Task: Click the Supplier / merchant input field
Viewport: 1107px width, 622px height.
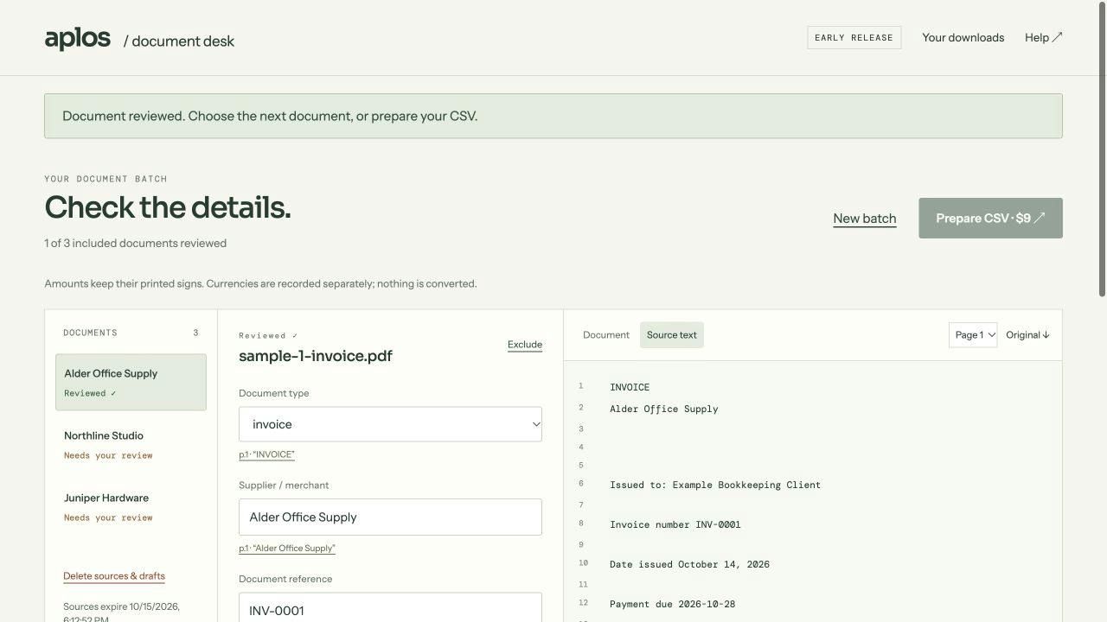Action: [x=390, y=517]
